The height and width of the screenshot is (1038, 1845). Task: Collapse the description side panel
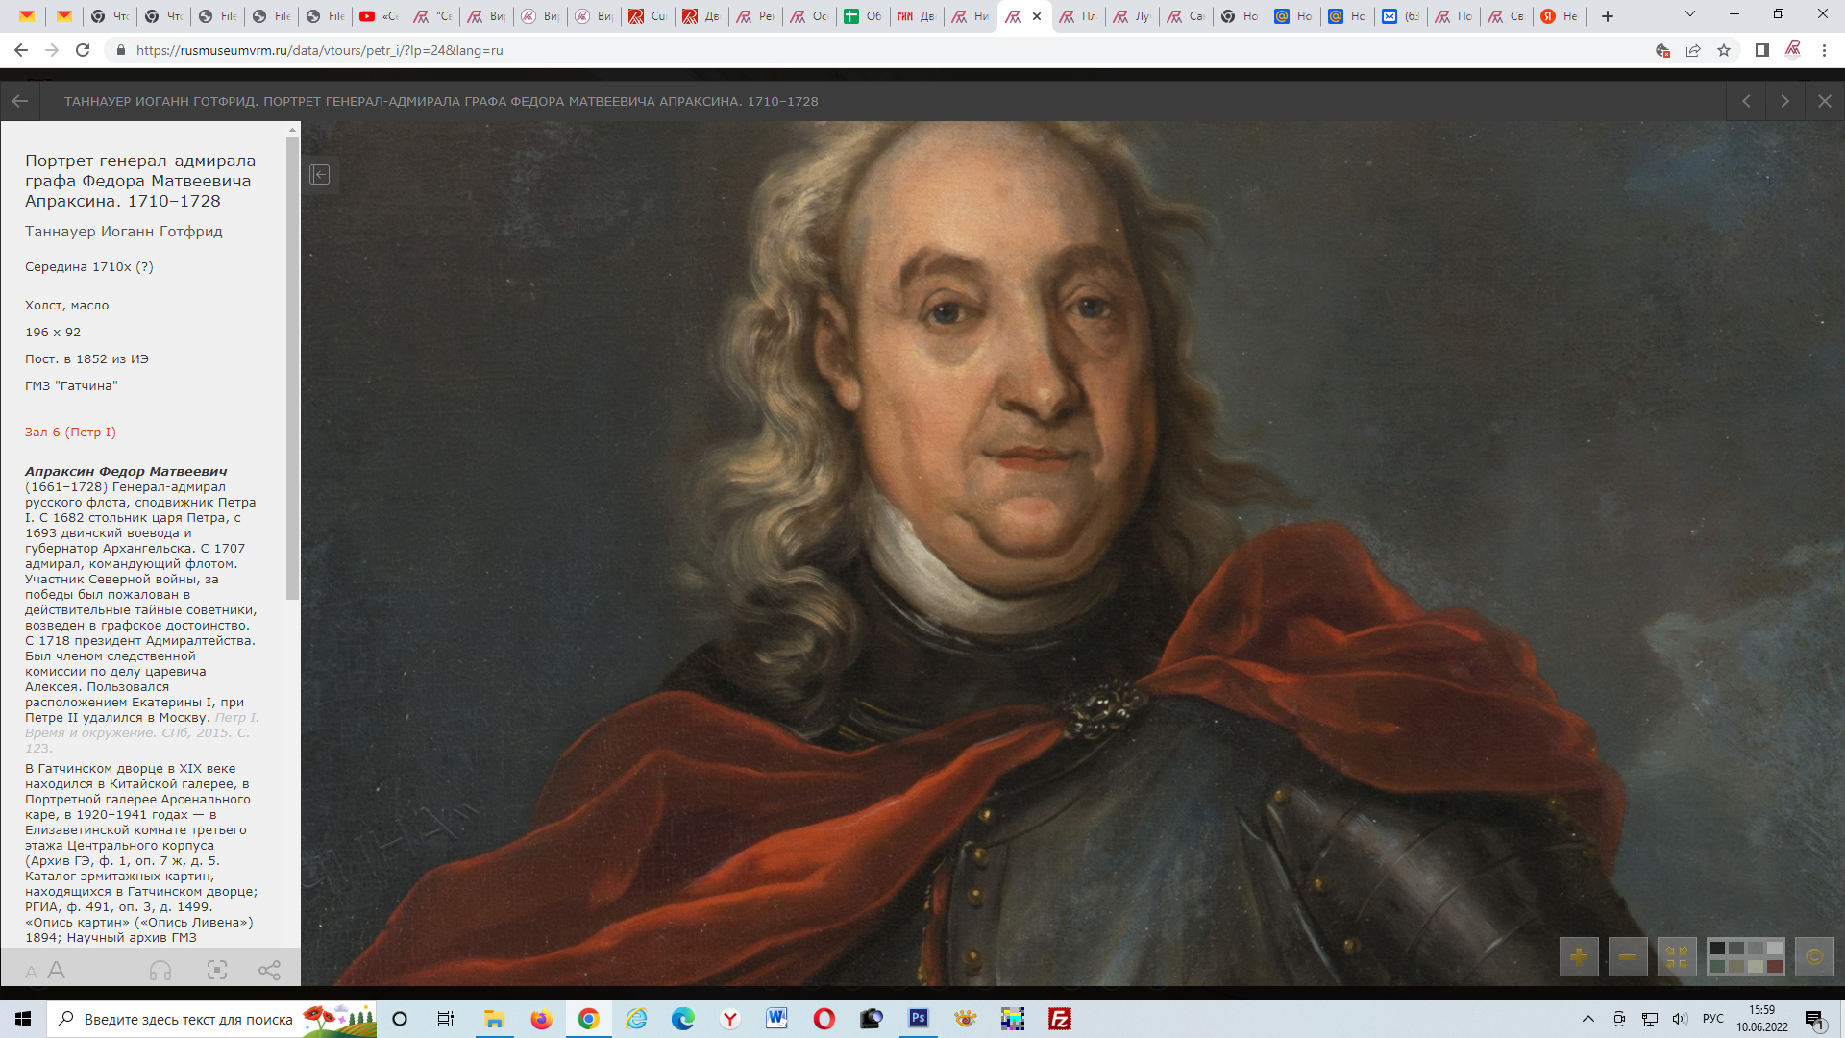click(320, 175)
